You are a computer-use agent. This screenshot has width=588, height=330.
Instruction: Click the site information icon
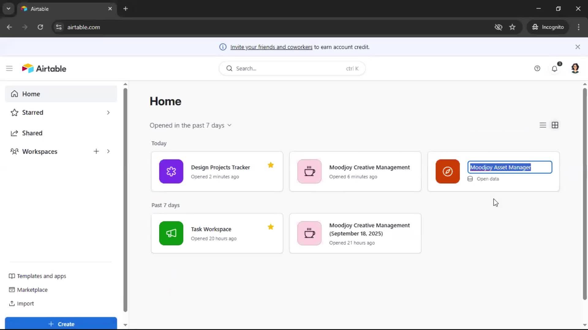tap(59, 27)
